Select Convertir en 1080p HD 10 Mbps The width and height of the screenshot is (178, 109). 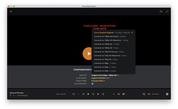click(x=114, y=44)
